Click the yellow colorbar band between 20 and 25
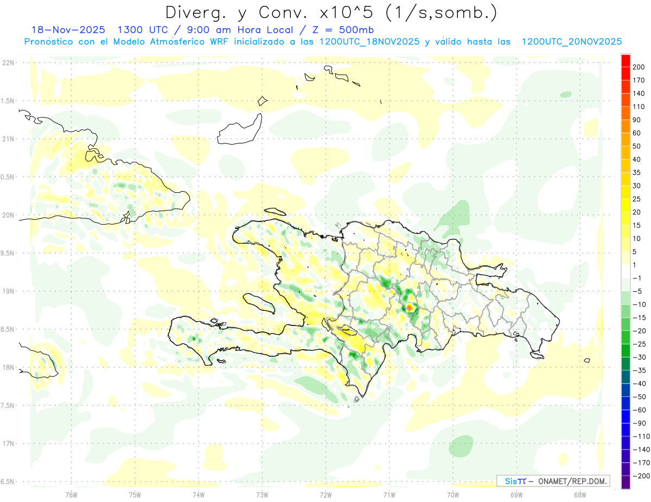Screen dimensions: 651x502 (x=626, y=205)
